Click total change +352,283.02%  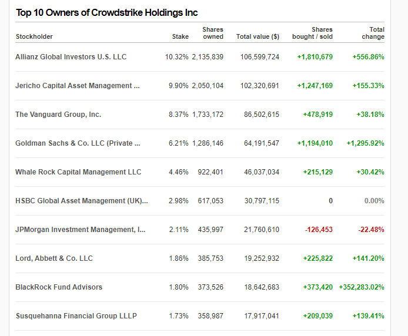[362, 287]
